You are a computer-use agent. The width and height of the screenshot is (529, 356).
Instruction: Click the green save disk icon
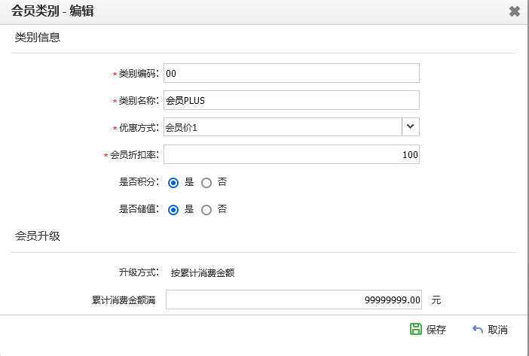pyautogui.click(x=416, y=329)
